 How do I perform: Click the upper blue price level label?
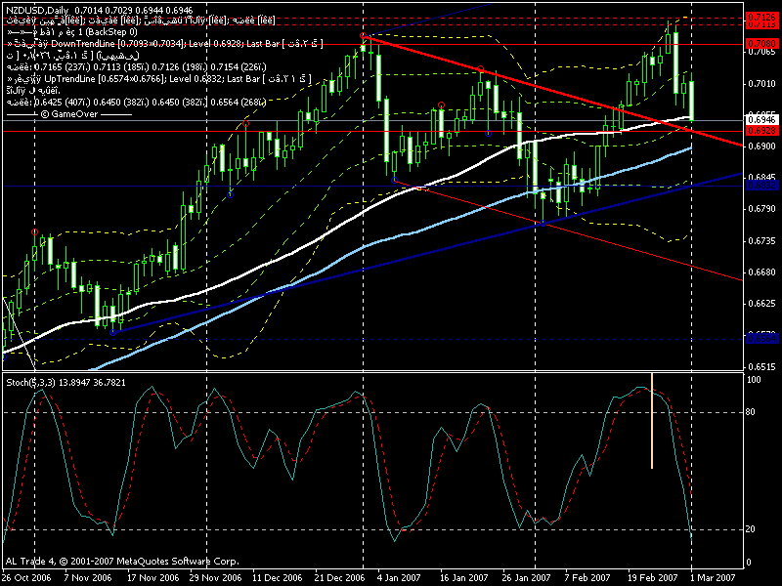(760, 185)
